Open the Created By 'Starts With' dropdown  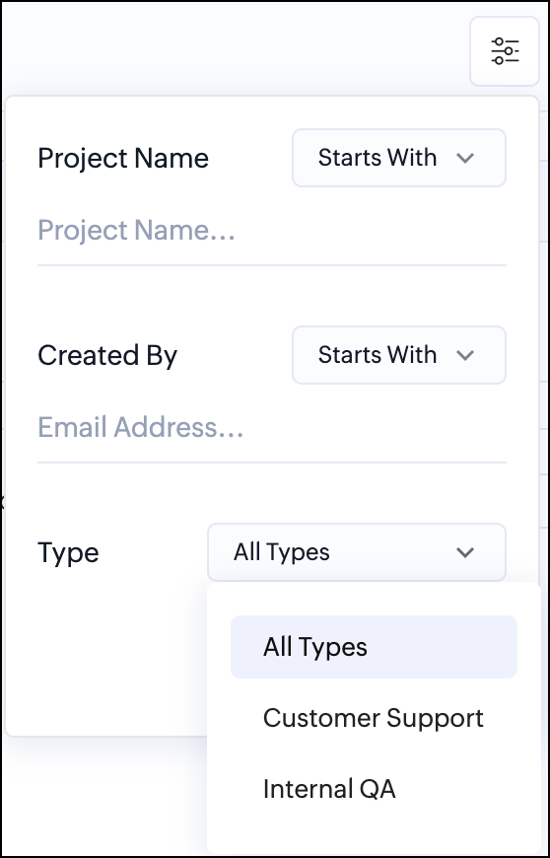pyautogui.click(x=399, y=355)
